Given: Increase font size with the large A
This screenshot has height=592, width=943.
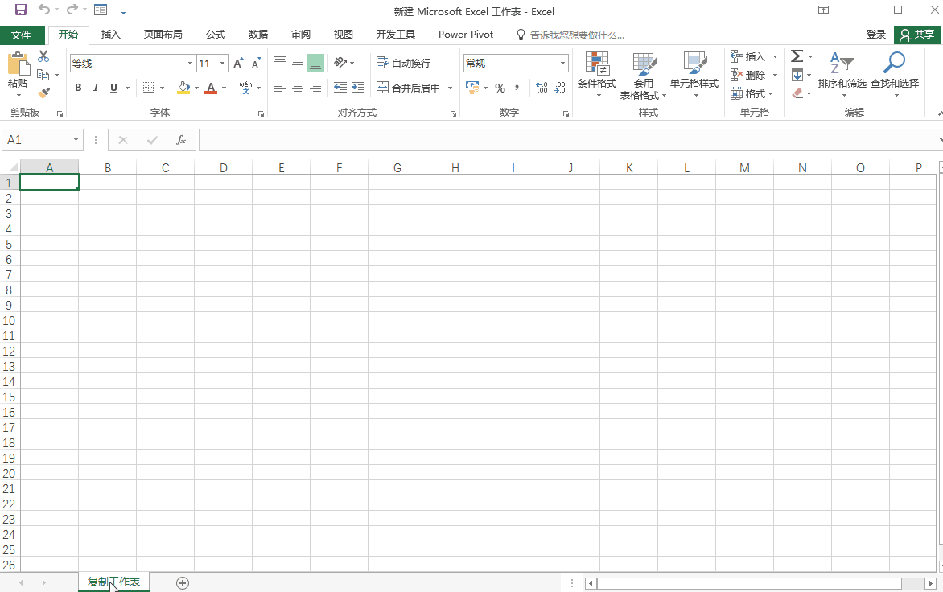Looking at the screenshot, I should pos(238,63).
